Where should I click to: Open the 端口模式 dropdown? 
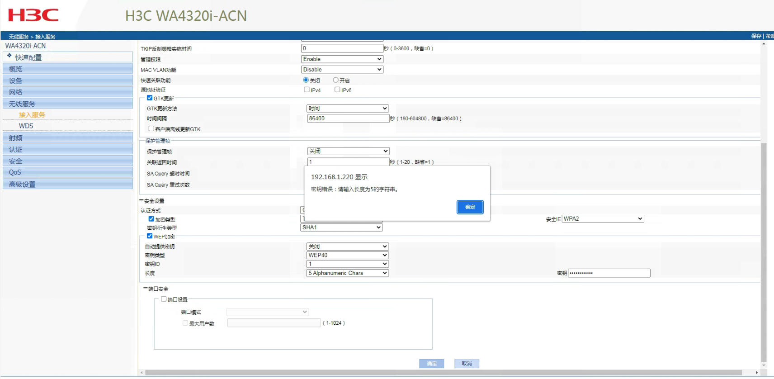(x=268, y=312)
